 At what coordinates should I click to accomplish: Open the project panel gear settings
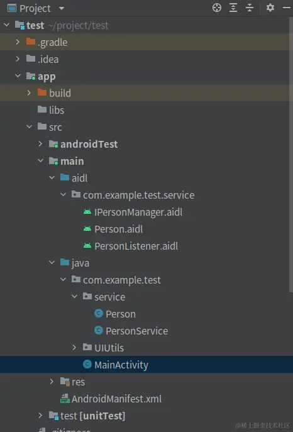[270, 8]
